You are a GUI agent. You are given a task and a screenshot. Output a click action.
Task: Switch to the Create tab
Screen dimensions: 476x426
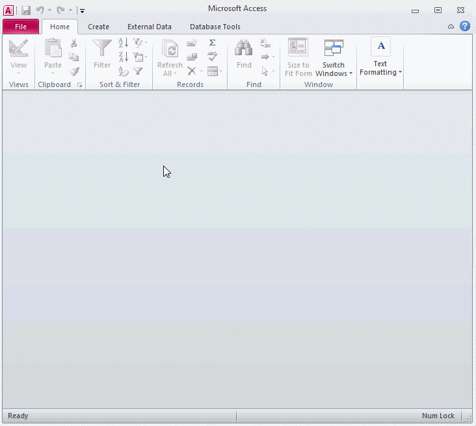tap(98, 27)
